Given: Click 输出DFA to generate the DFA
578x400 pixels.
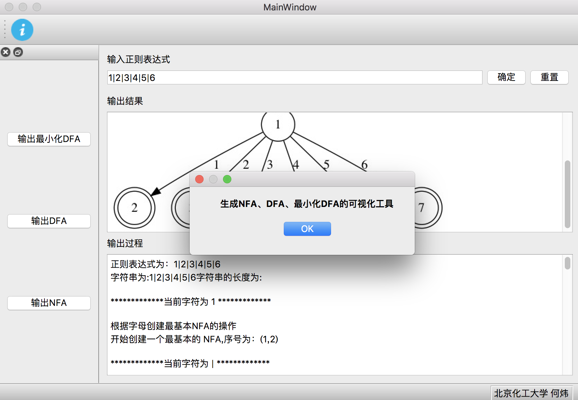Looking at the screenshot, I should pos(49,221).
